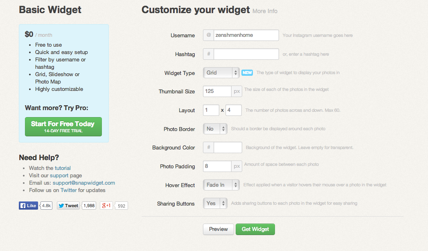This screenshot has height=251, width=428.
Task: Click the NEW badge next to Widget Type
Action: click(x=247, y=72)
